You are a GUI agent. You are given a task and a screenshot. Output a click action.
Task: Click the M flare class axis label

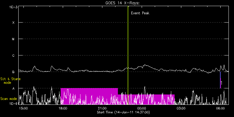pos(13,39)
